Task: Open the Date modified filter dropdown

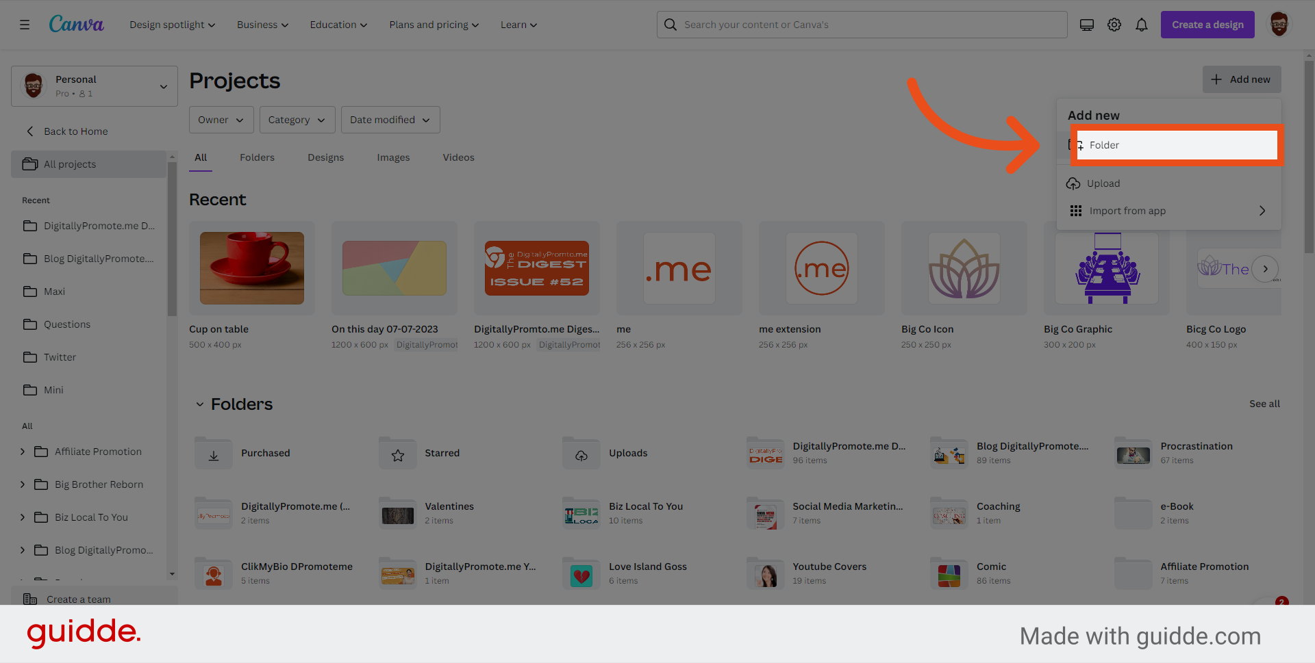Action: click(x=390, y=120)
